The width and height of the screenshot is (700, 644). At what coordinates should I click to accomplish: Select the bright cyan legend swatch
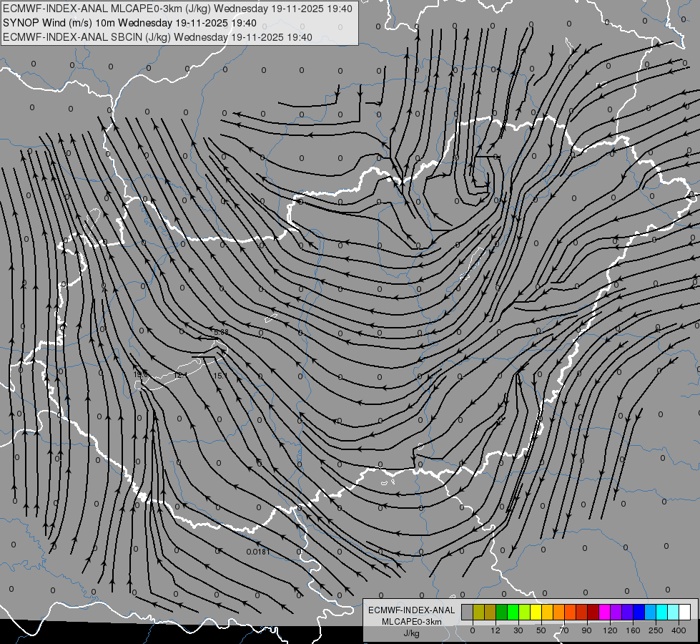coord(663,612)
